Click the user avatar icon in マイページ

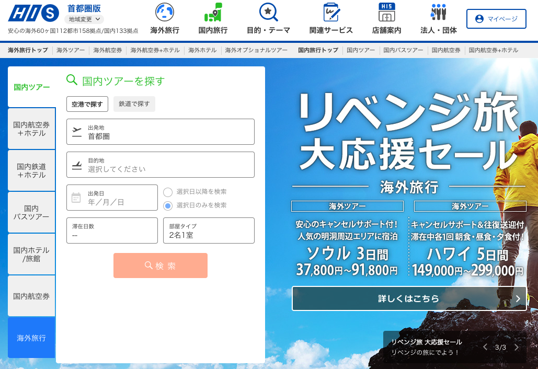[479, 19]
